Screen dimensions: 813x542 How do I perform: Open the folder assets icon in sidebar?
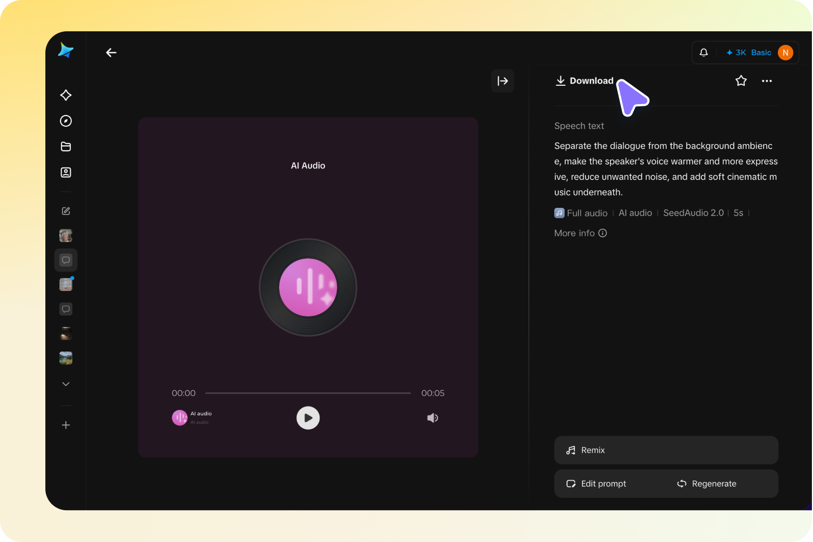pyautogui.click(x=66, y=147)
